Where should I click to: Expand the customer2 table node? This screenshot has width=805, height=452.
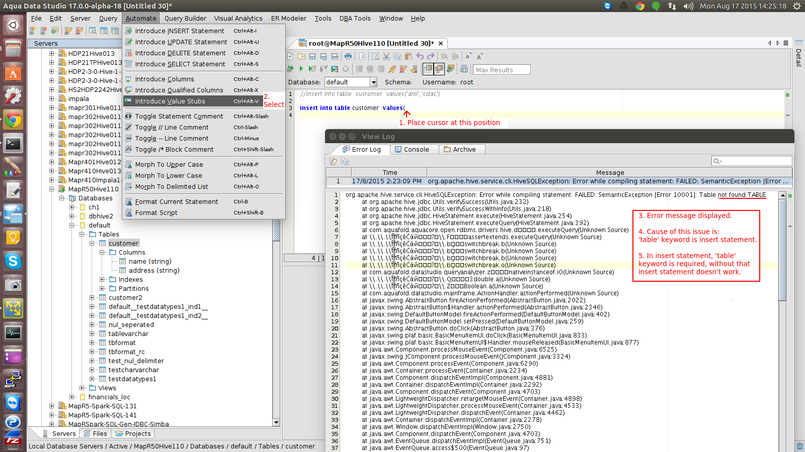[92, 298]
